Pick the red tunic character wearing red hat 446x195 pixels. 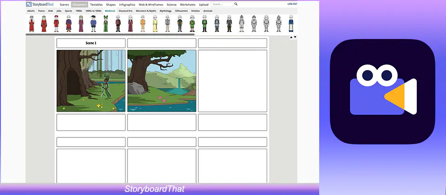tap(56, 23)
